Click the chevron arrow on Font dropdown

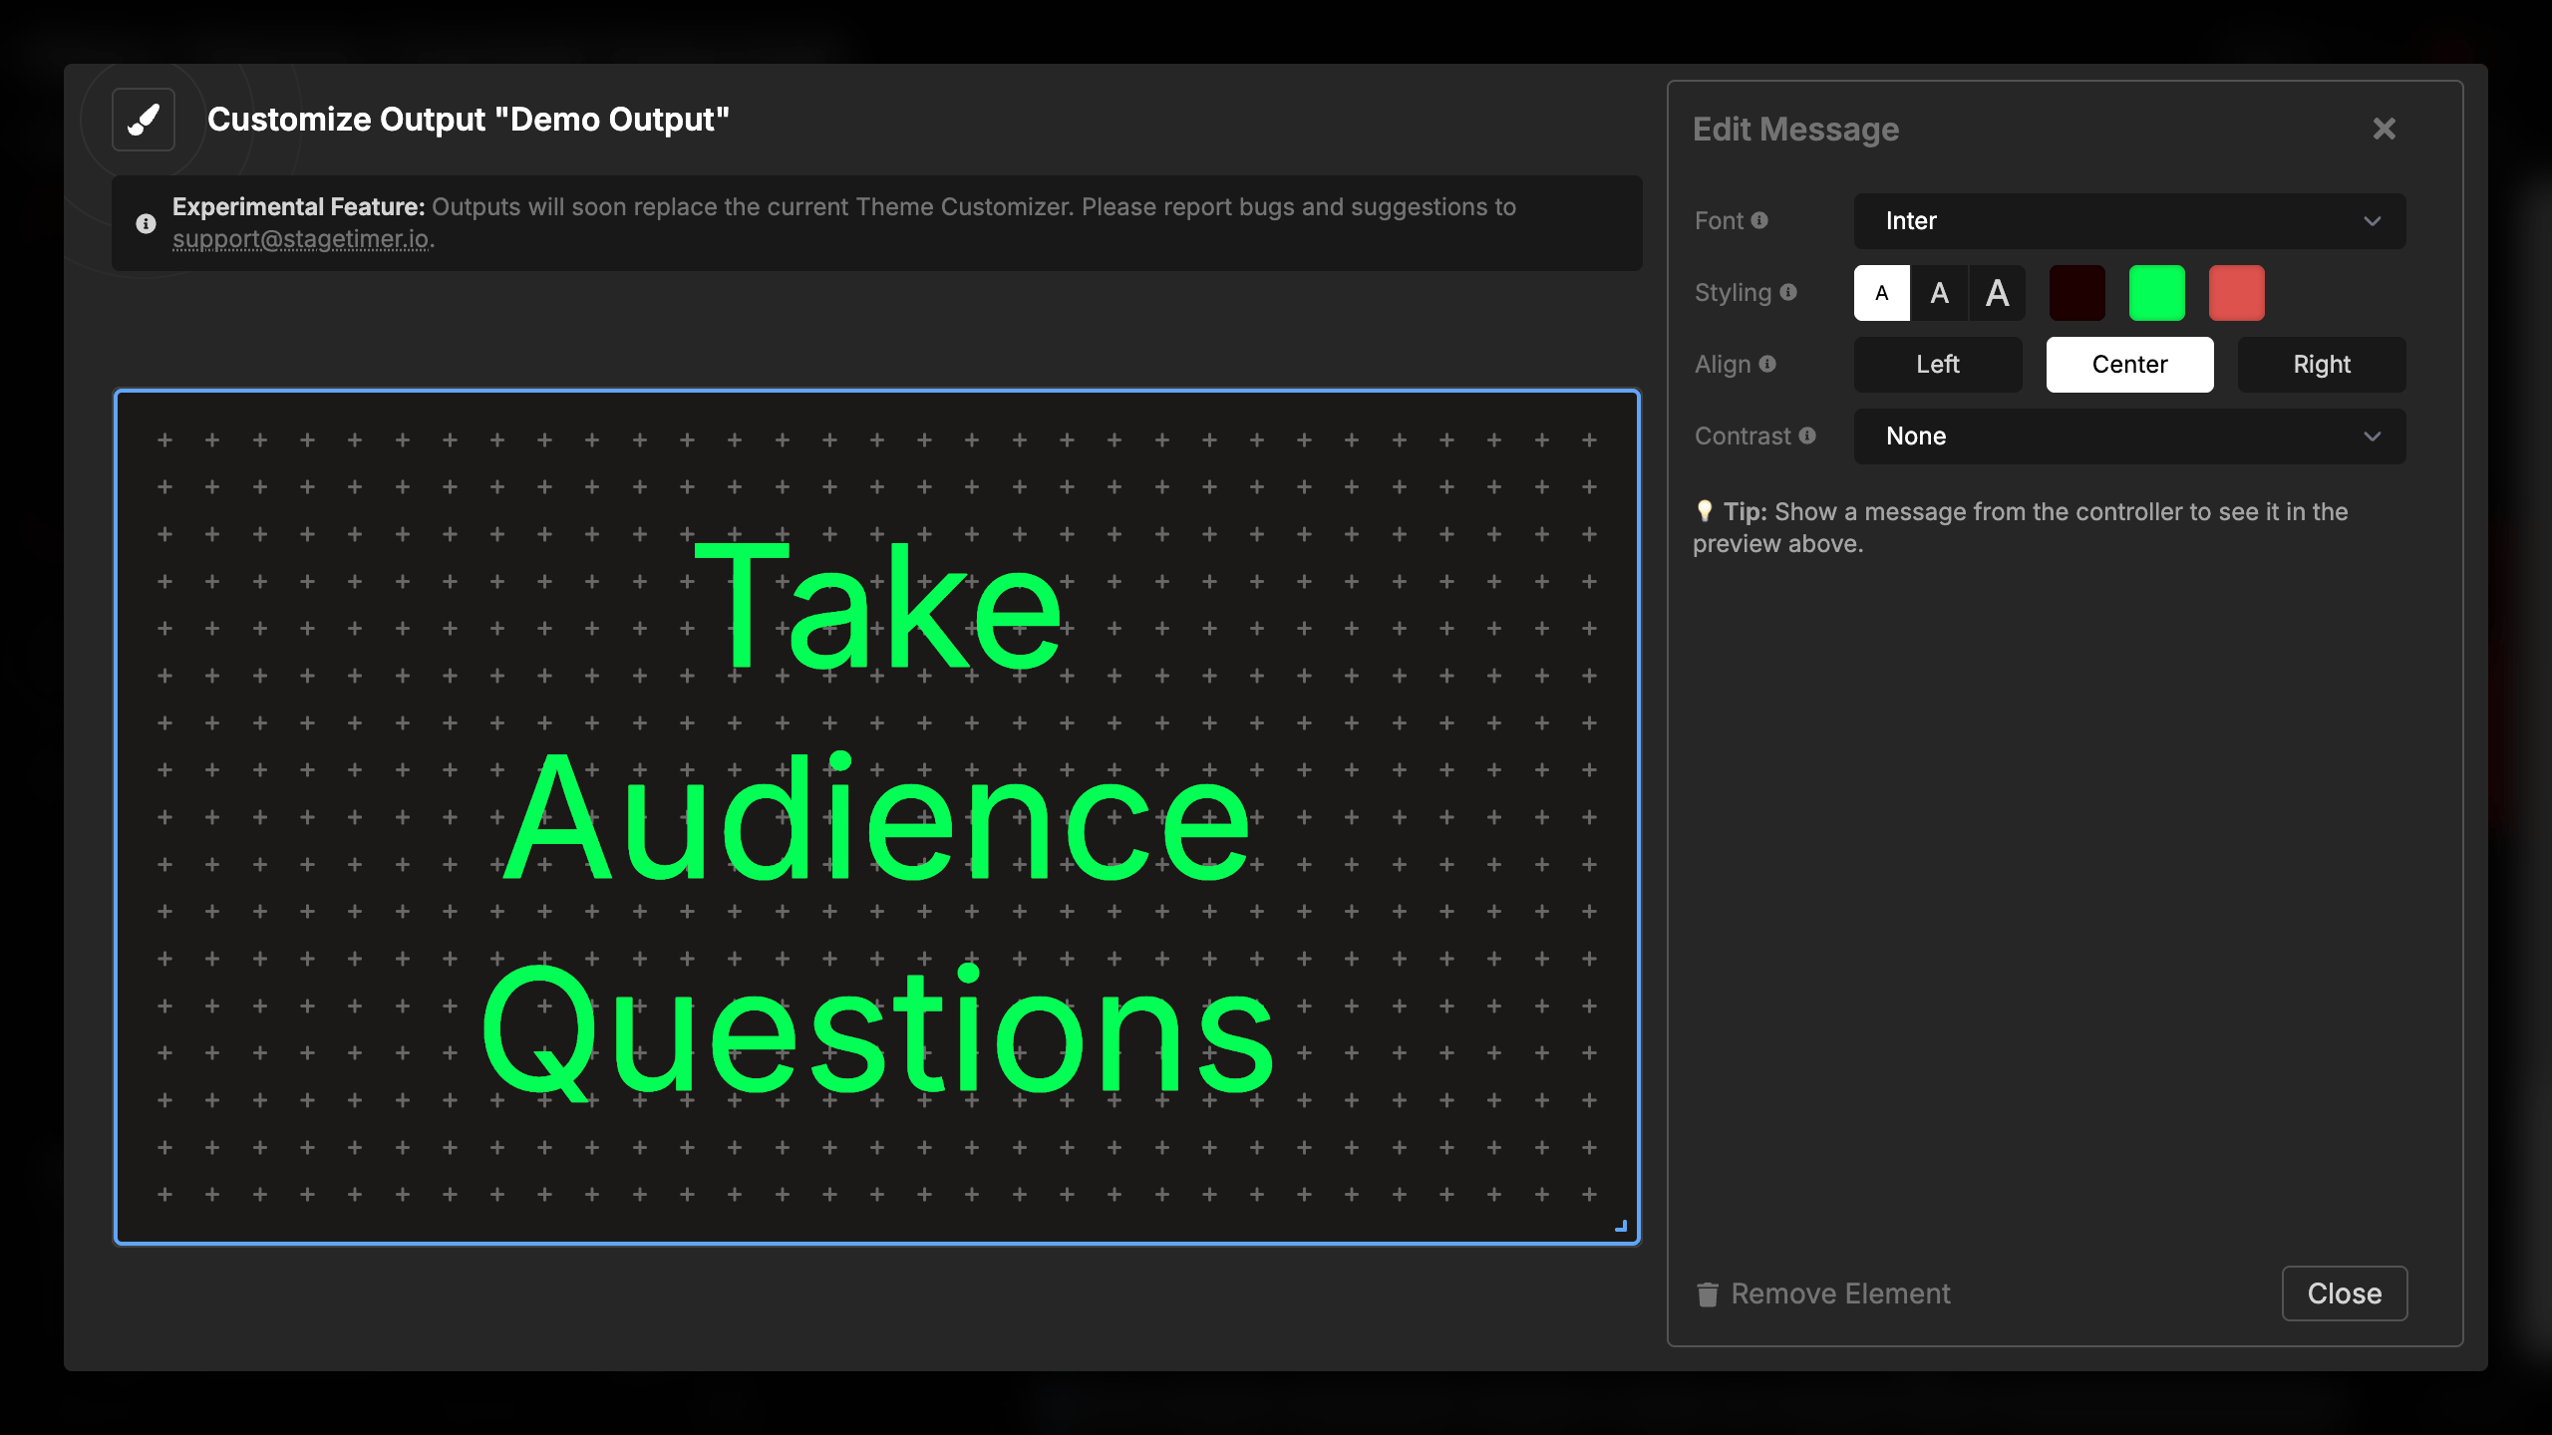coord(2372,221)
